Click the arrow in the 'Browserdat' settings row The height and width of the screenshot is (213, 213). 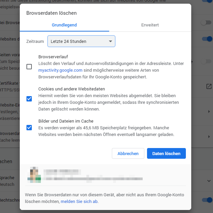(209, 137)
